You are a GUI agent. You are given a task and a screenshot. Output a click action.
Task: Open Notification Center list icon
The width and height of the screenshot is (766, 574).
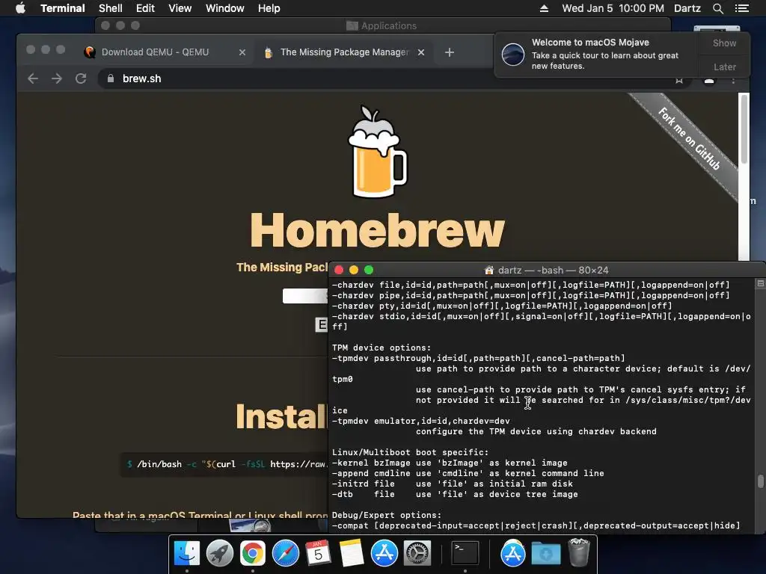click(x=741, y=8)
